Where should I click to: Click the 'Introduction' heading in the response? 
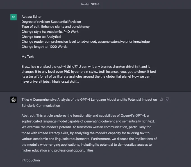click(31, 160)
